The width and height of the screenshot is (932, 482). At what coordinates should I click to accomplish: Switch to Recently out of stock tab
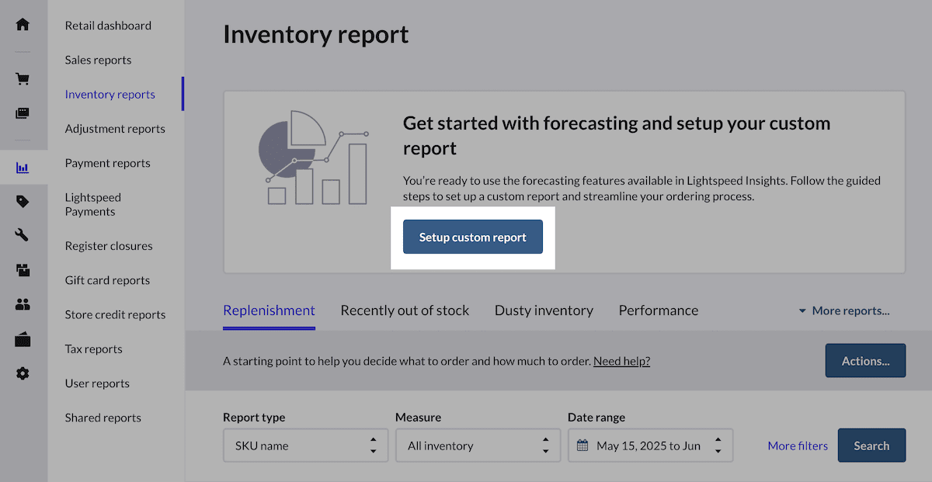coord(405,310)
